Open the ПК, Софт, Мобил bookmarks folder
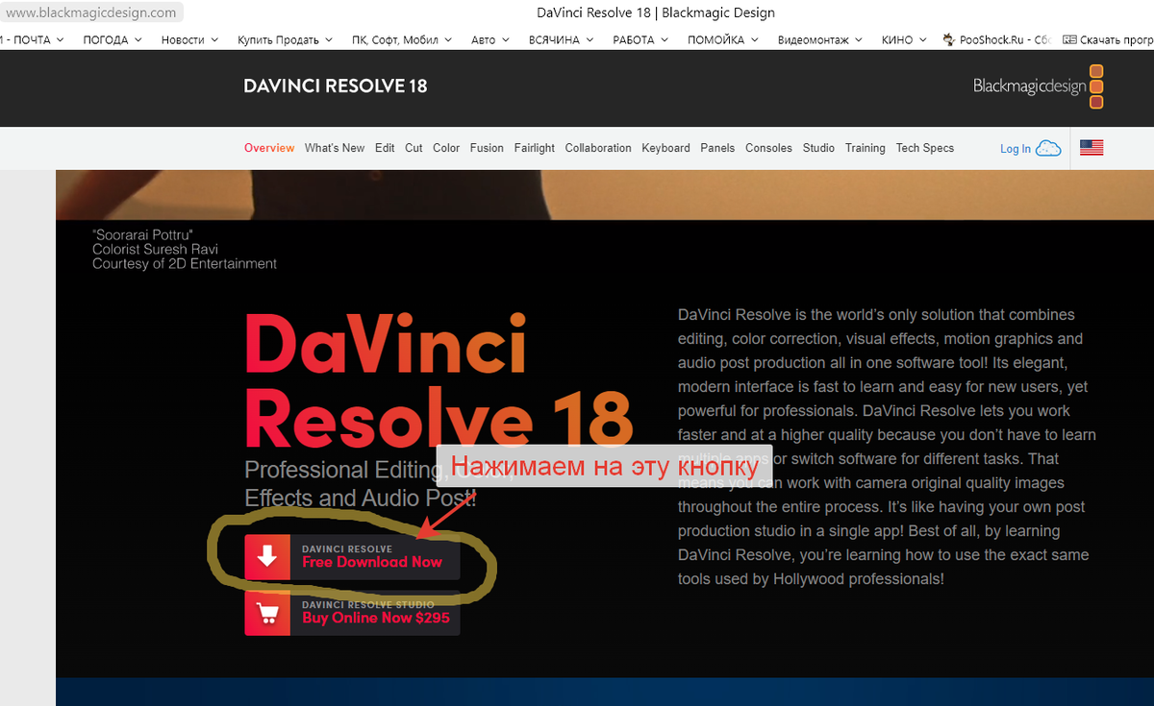This screenshot has height=706, width=1154. tap(401, 39)
